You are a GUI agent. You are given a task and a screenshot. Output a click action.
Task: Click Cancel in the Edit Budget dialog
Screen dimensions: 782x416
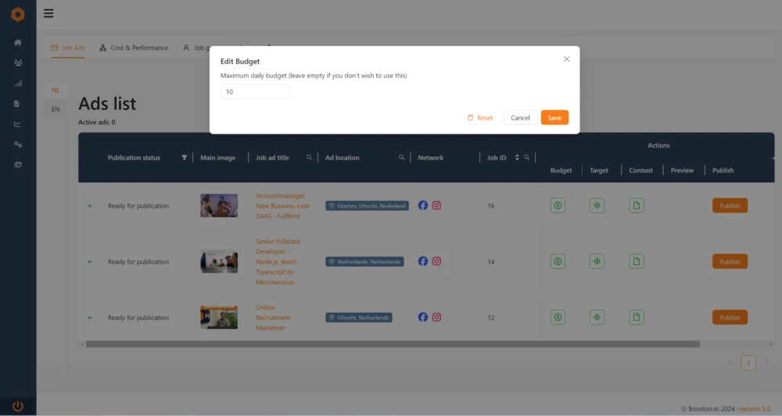(520, 117)
